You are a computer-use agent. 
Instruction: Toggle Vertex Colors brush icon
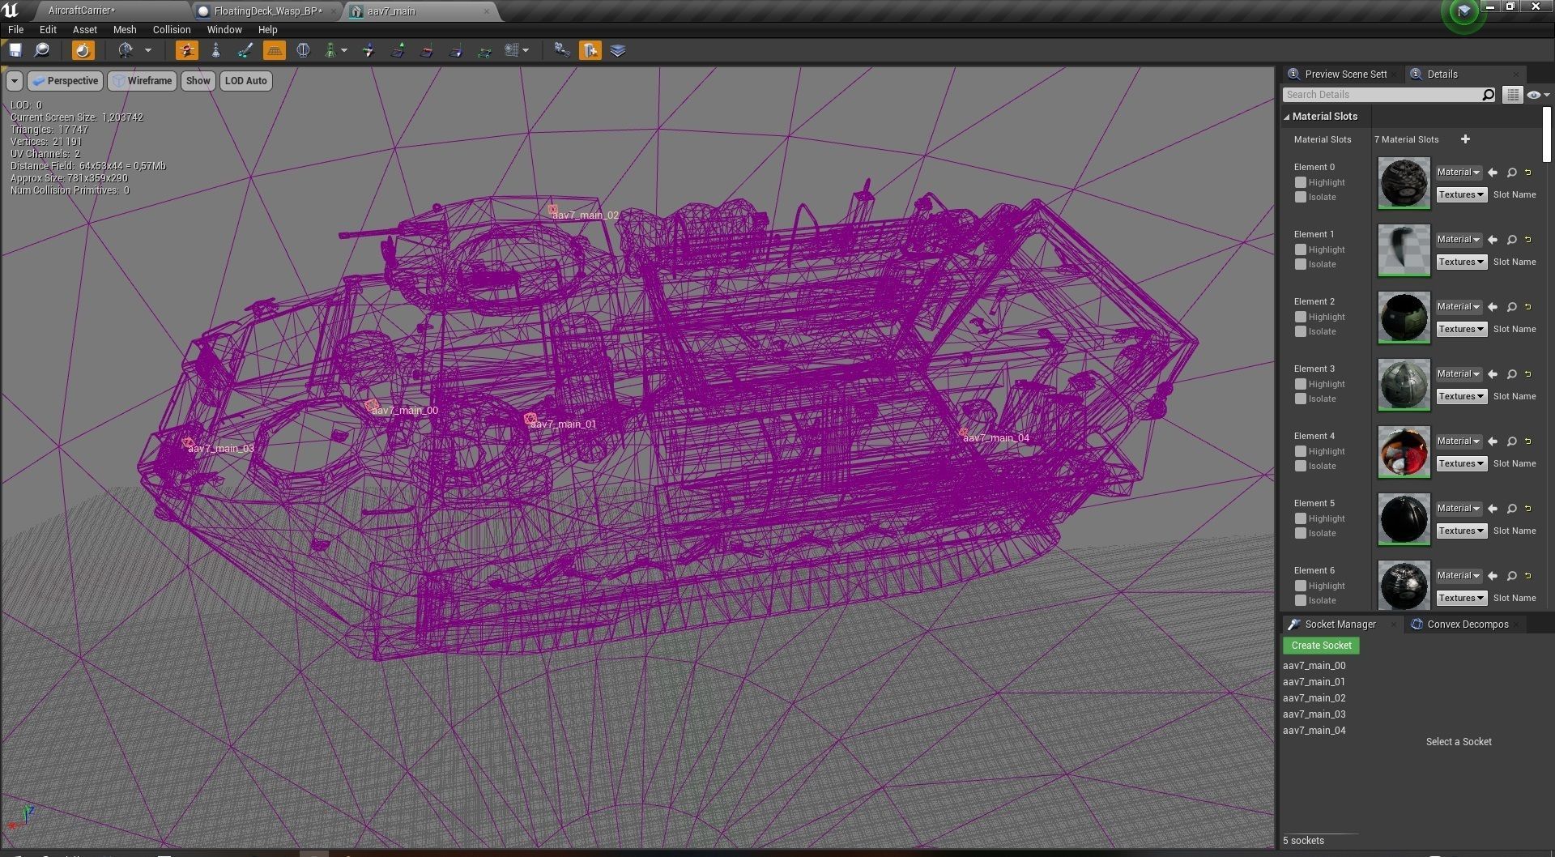click(245, 50)
